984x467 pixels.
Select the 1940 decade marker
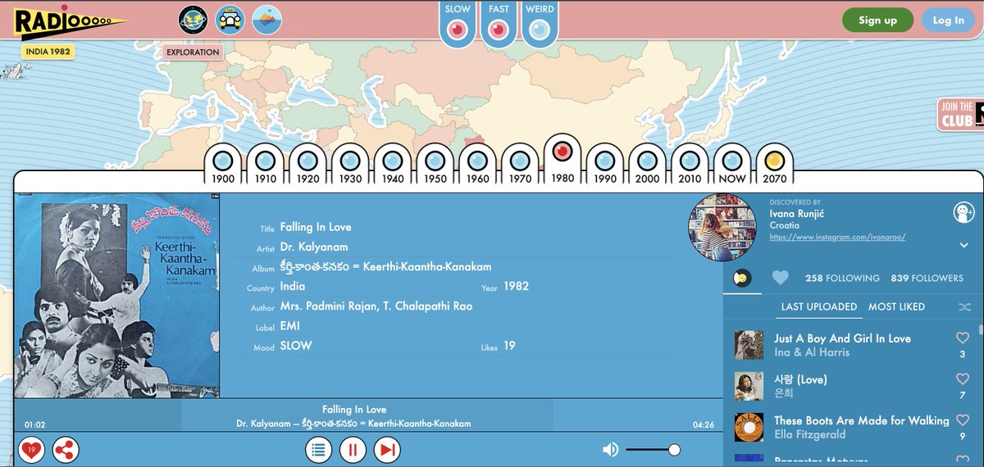click(394, 165)
